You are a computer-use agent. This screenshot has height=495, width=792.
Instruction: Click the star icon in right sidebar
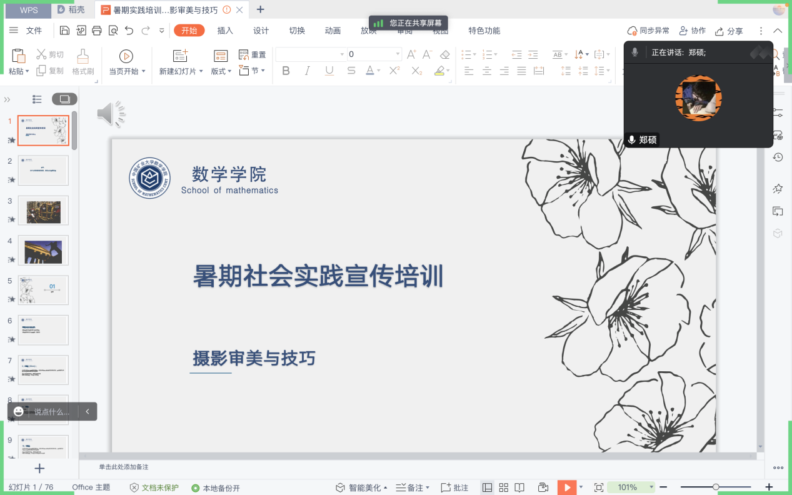click(x=778, y=188)
